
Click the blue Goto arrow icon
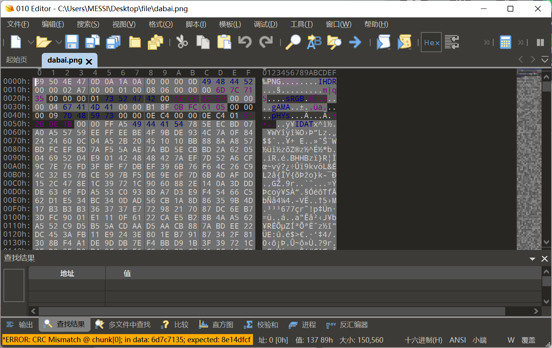coord(355,42)
